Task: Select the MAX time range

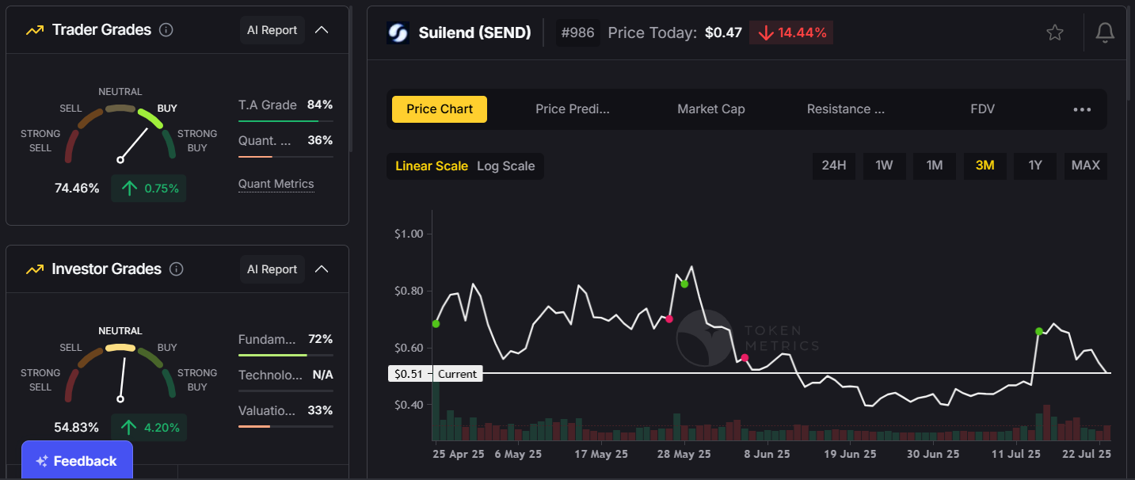Action: (x=1086, y=166)
